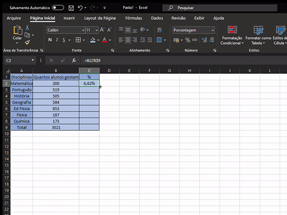Click the text orientation icon
The image size is (287, 215).
143,29
